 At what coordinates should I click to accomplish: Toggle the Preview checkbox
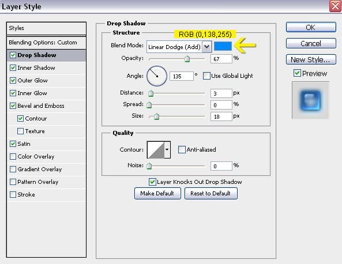point(297,73)
